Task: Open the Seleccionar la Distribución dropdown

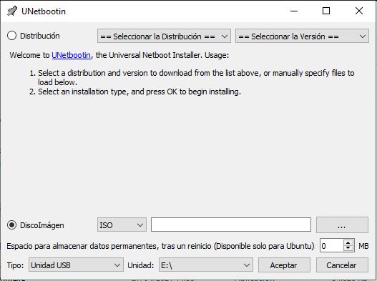Action: [164, 36]
